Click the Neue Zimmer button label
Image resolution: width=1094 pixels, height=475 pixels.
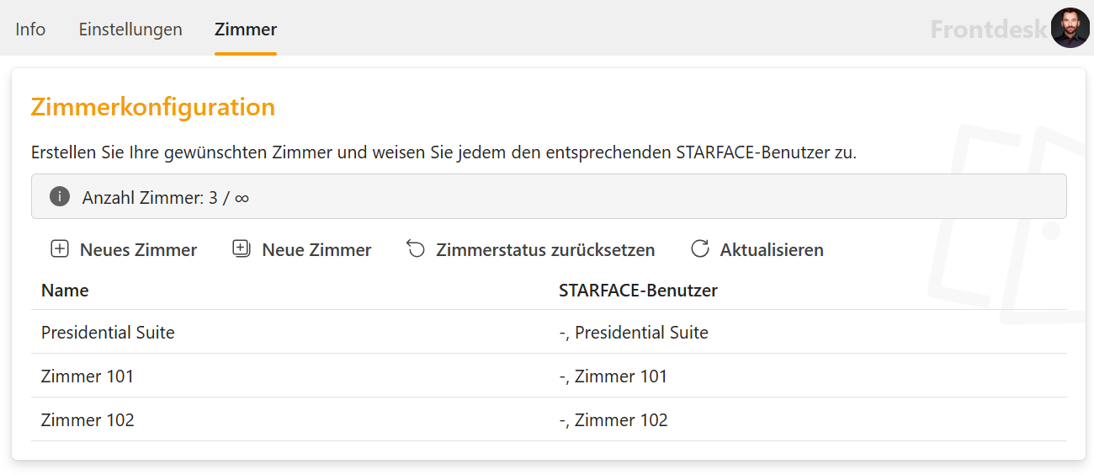[x=316, y=250]
